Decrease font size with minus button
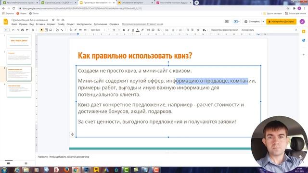Screen dimensions: 308x173 [109, 30]
